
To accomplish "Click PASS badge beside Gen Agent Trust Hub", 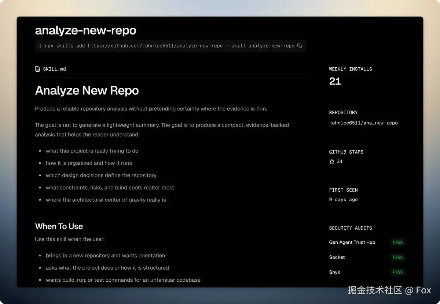I will [x=397, y=242].
